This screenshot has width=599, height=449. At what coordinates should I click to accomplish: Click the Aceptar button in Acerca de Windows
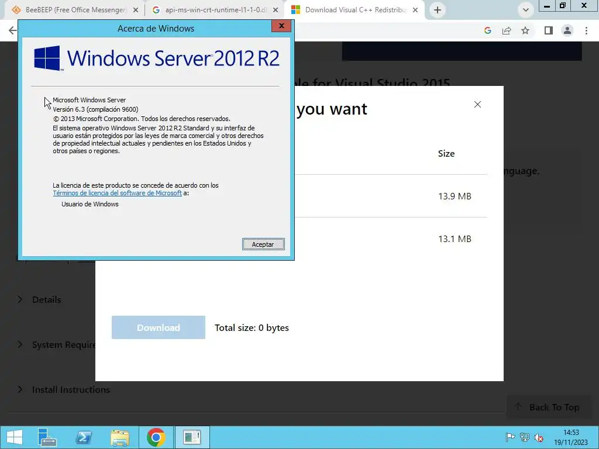click(263, 244)
